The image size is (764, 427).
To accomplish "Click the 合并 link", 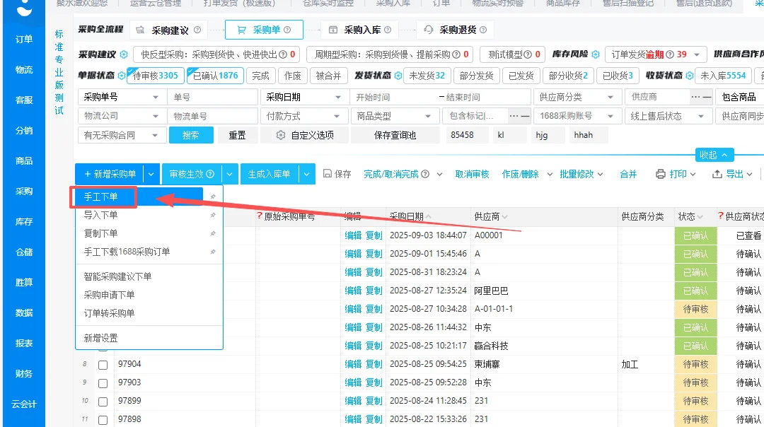I will click(x=629, y=174).
